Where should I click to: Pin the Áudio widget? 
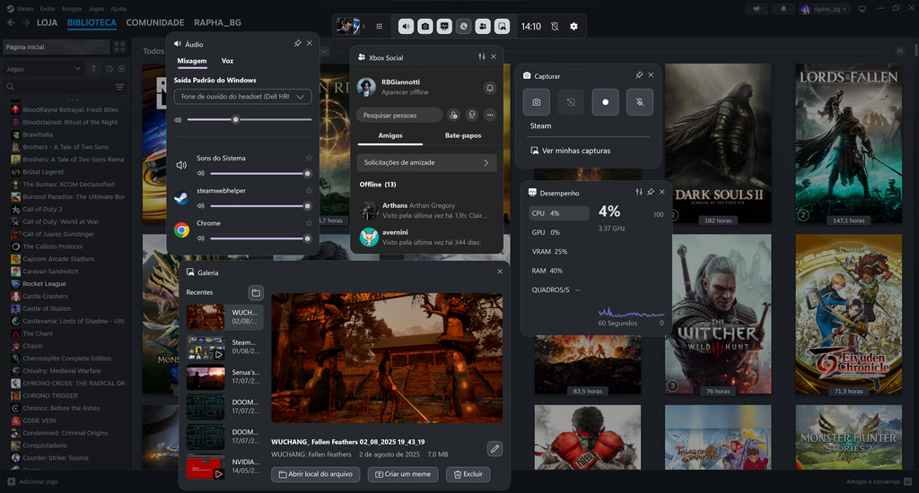point(298,43)
